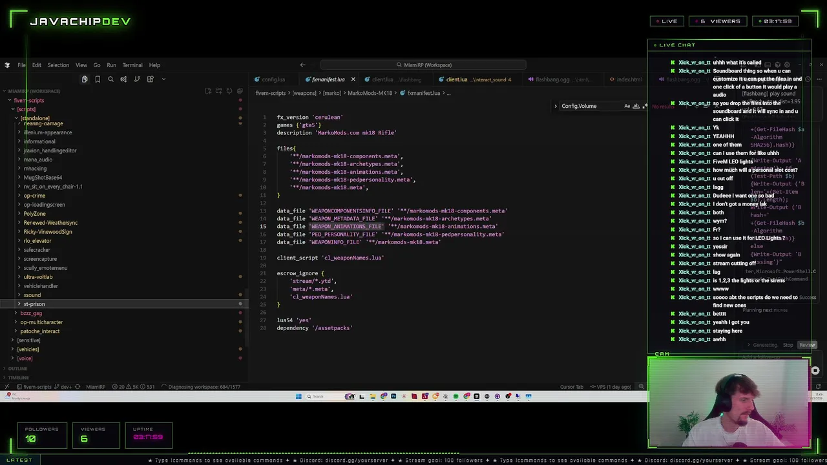The image size is (827, 465).
Task: Select the PolyZone folder
Action: (x=35, y=214)
